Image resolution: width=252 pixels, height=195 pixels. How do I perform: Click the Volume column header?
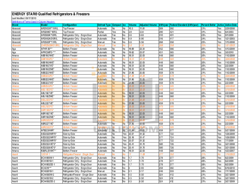[133, 25]
